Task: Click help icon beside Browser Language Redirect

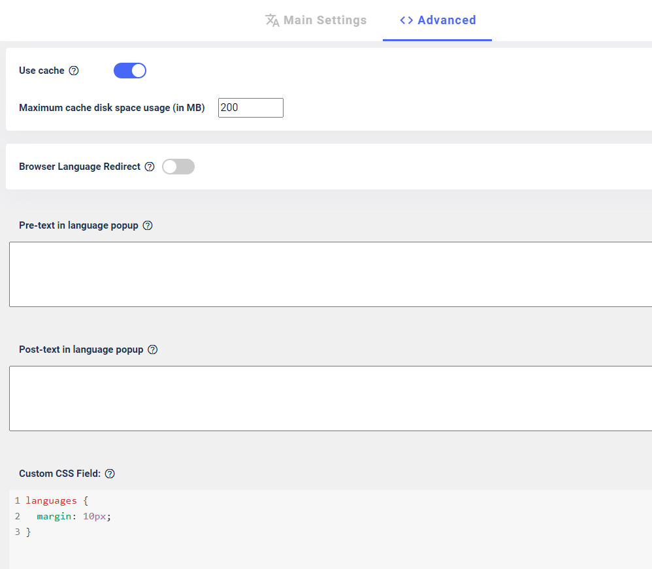Action: [149, 167]
